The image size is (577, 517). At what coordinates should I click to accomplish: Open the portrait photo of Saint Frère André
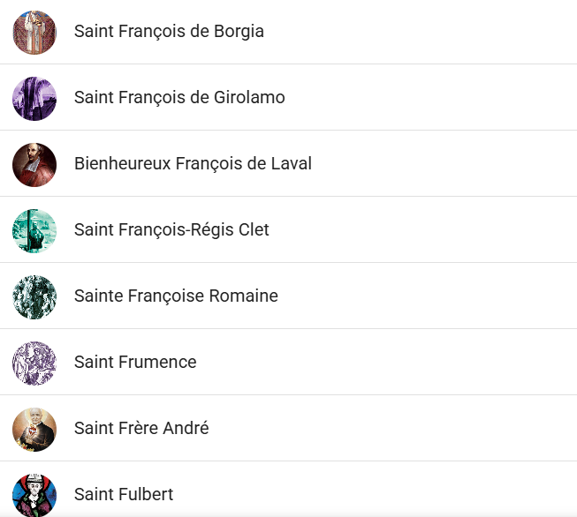pyautogui.click(x=34, y=429)
